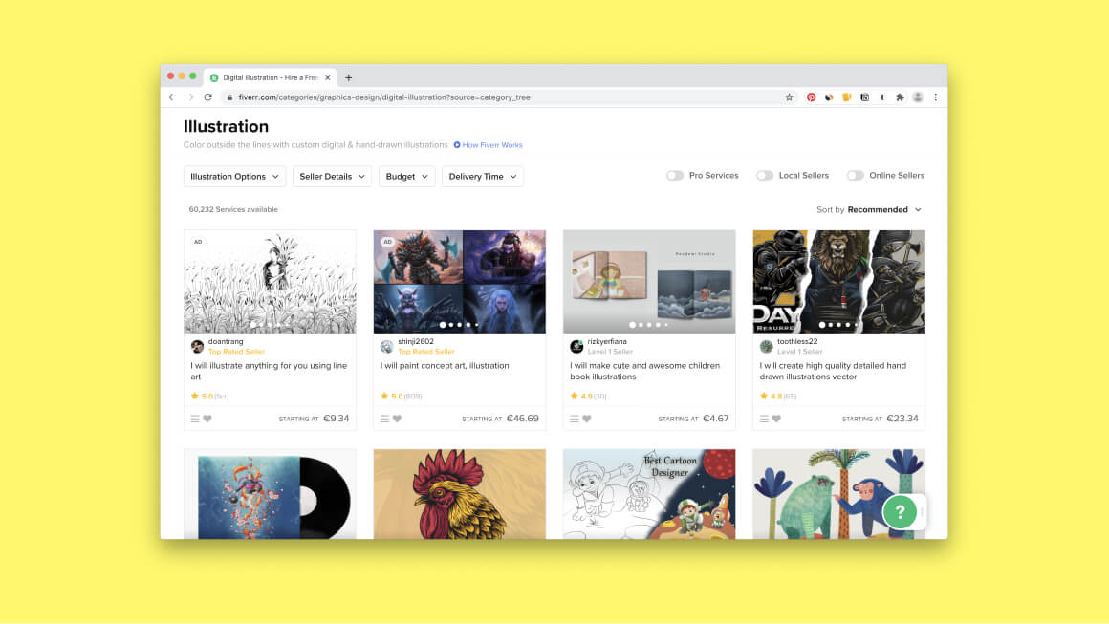Screen dimensions: 1109x624
Task: Bookmark this page with the star icon
Action: point(790,97)
